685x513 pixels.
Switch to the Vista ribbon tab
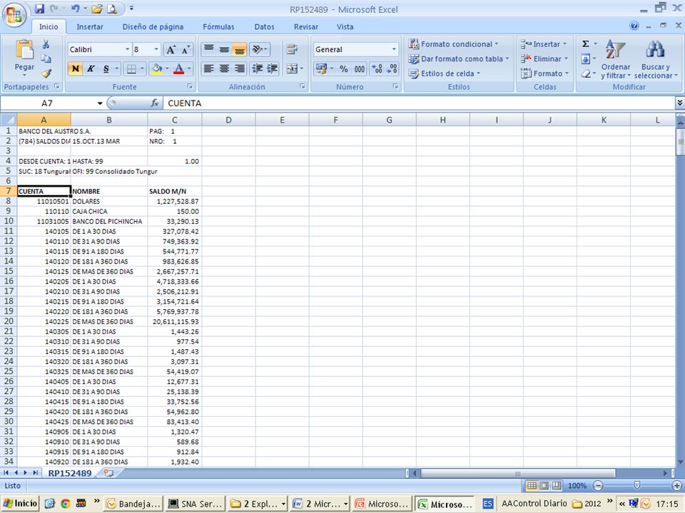(345, 26)
